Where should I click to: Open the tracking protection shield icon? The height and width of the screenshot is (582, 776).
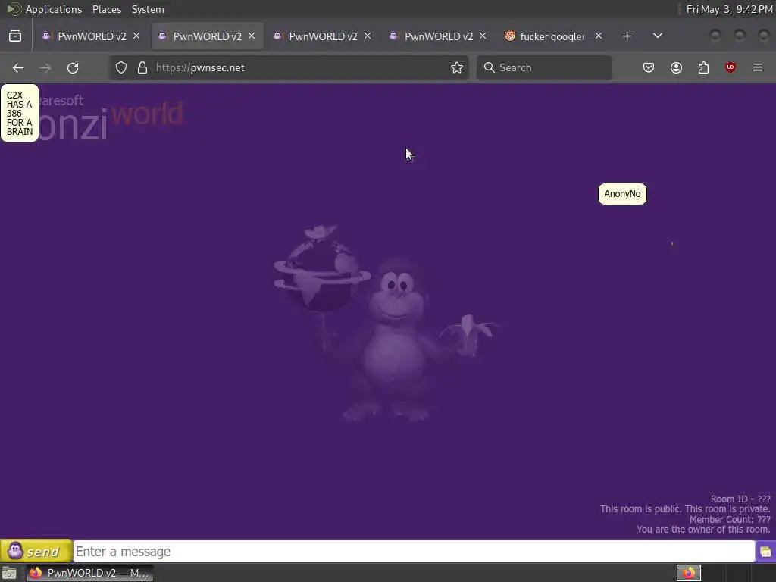point(121,67)
